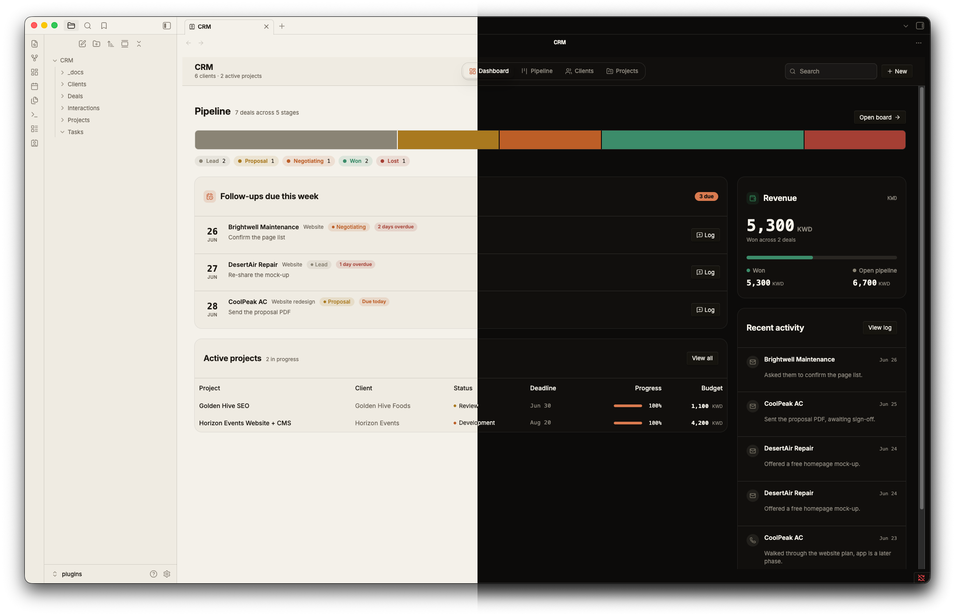
Task: Open Horizon Events Website + CMS row
Action: pos(461,423)
